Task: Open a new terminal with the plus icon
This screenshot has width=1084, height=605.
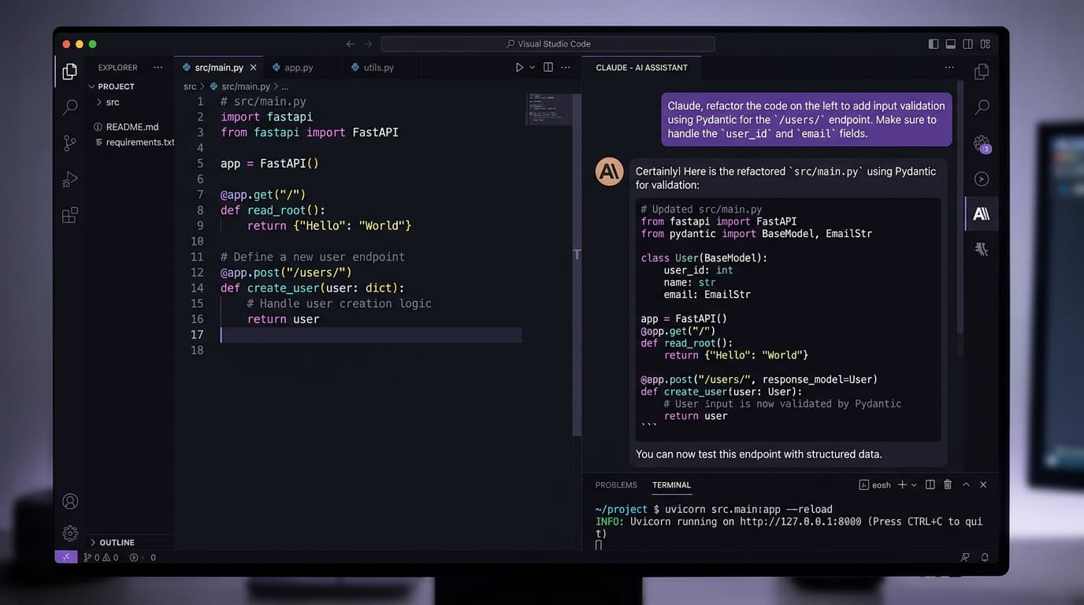Action: coord(902,484)
